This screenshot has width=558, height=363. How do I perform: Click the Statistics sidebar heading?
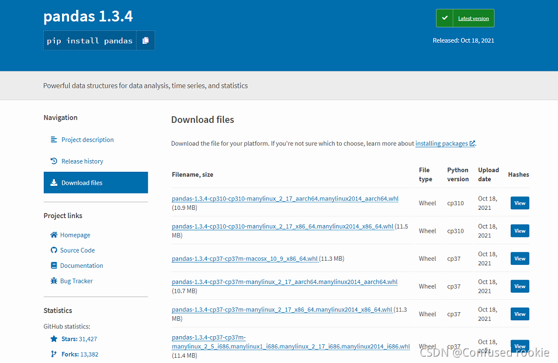pos(58,310)
